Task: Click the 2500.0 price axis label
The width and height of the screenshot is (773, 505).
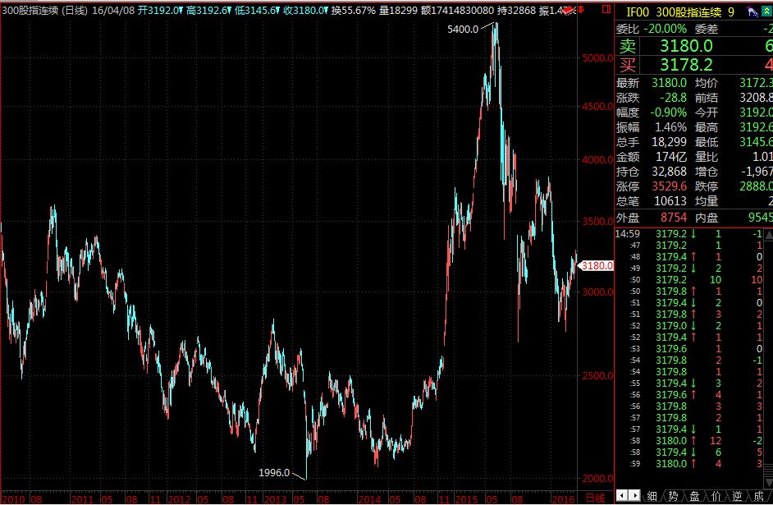Action: pos(597,376)
